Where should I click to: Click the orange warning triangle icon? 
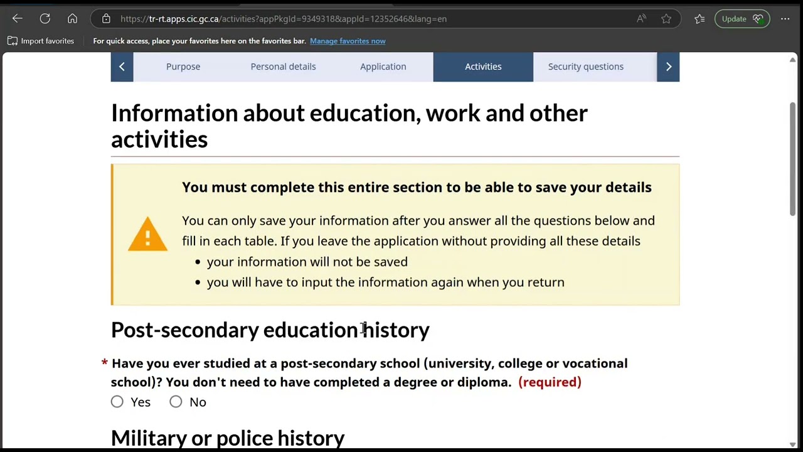point(148,234)
